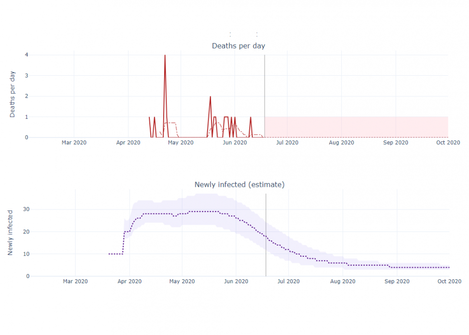
Task: Click the "Newly infected (estimate)" chart title
Action: coord(239,185)
